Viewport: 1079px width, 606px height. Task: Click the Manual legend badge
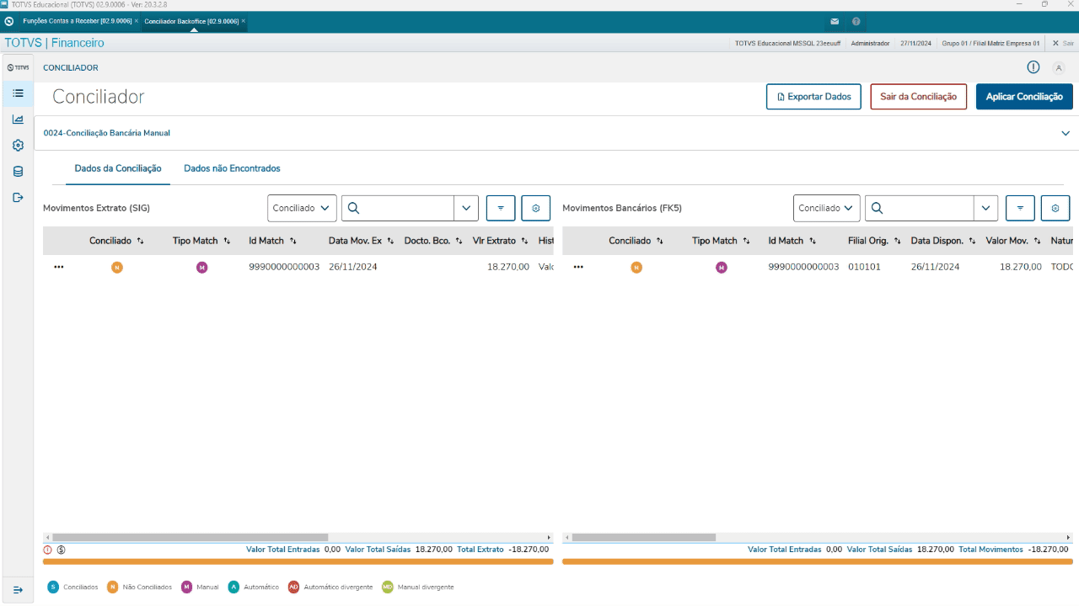[x=187, y=587]
